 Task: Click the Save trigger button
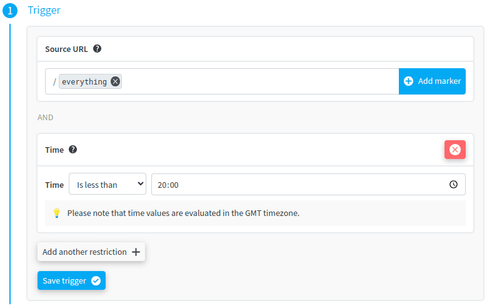coord(71,280)
